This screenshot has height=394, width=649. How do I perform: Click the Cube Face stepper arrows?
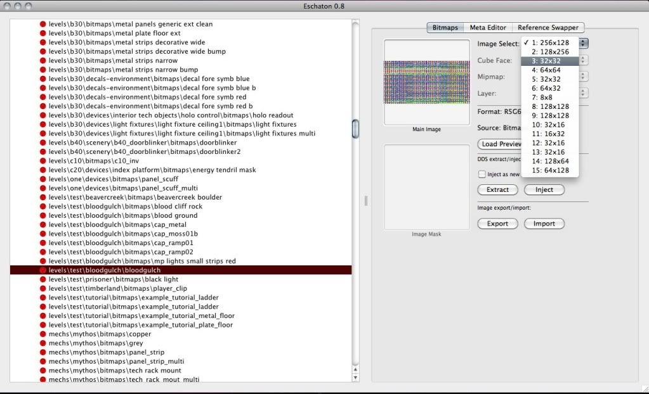[x=583, y=60]
